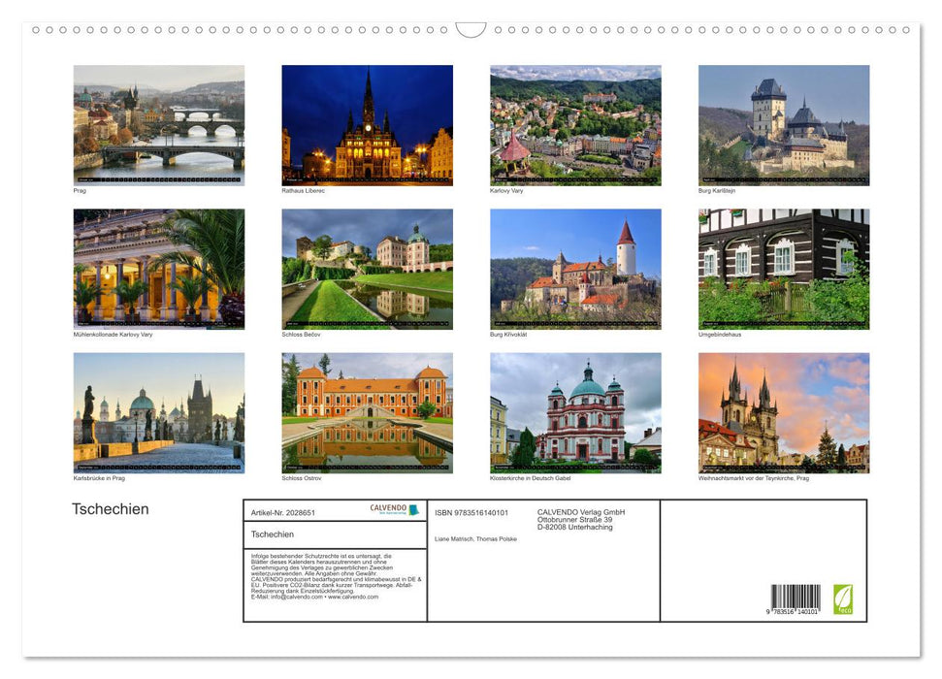Image resolution: width=942 pixels, height=679 pixels.
Task: Open the Schloss Bečov photo
Action: point(368,268)
